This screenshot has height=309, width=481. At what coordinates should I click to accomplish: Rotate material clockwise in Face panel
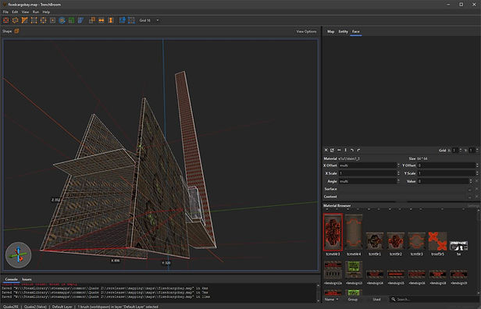[358, 150]
